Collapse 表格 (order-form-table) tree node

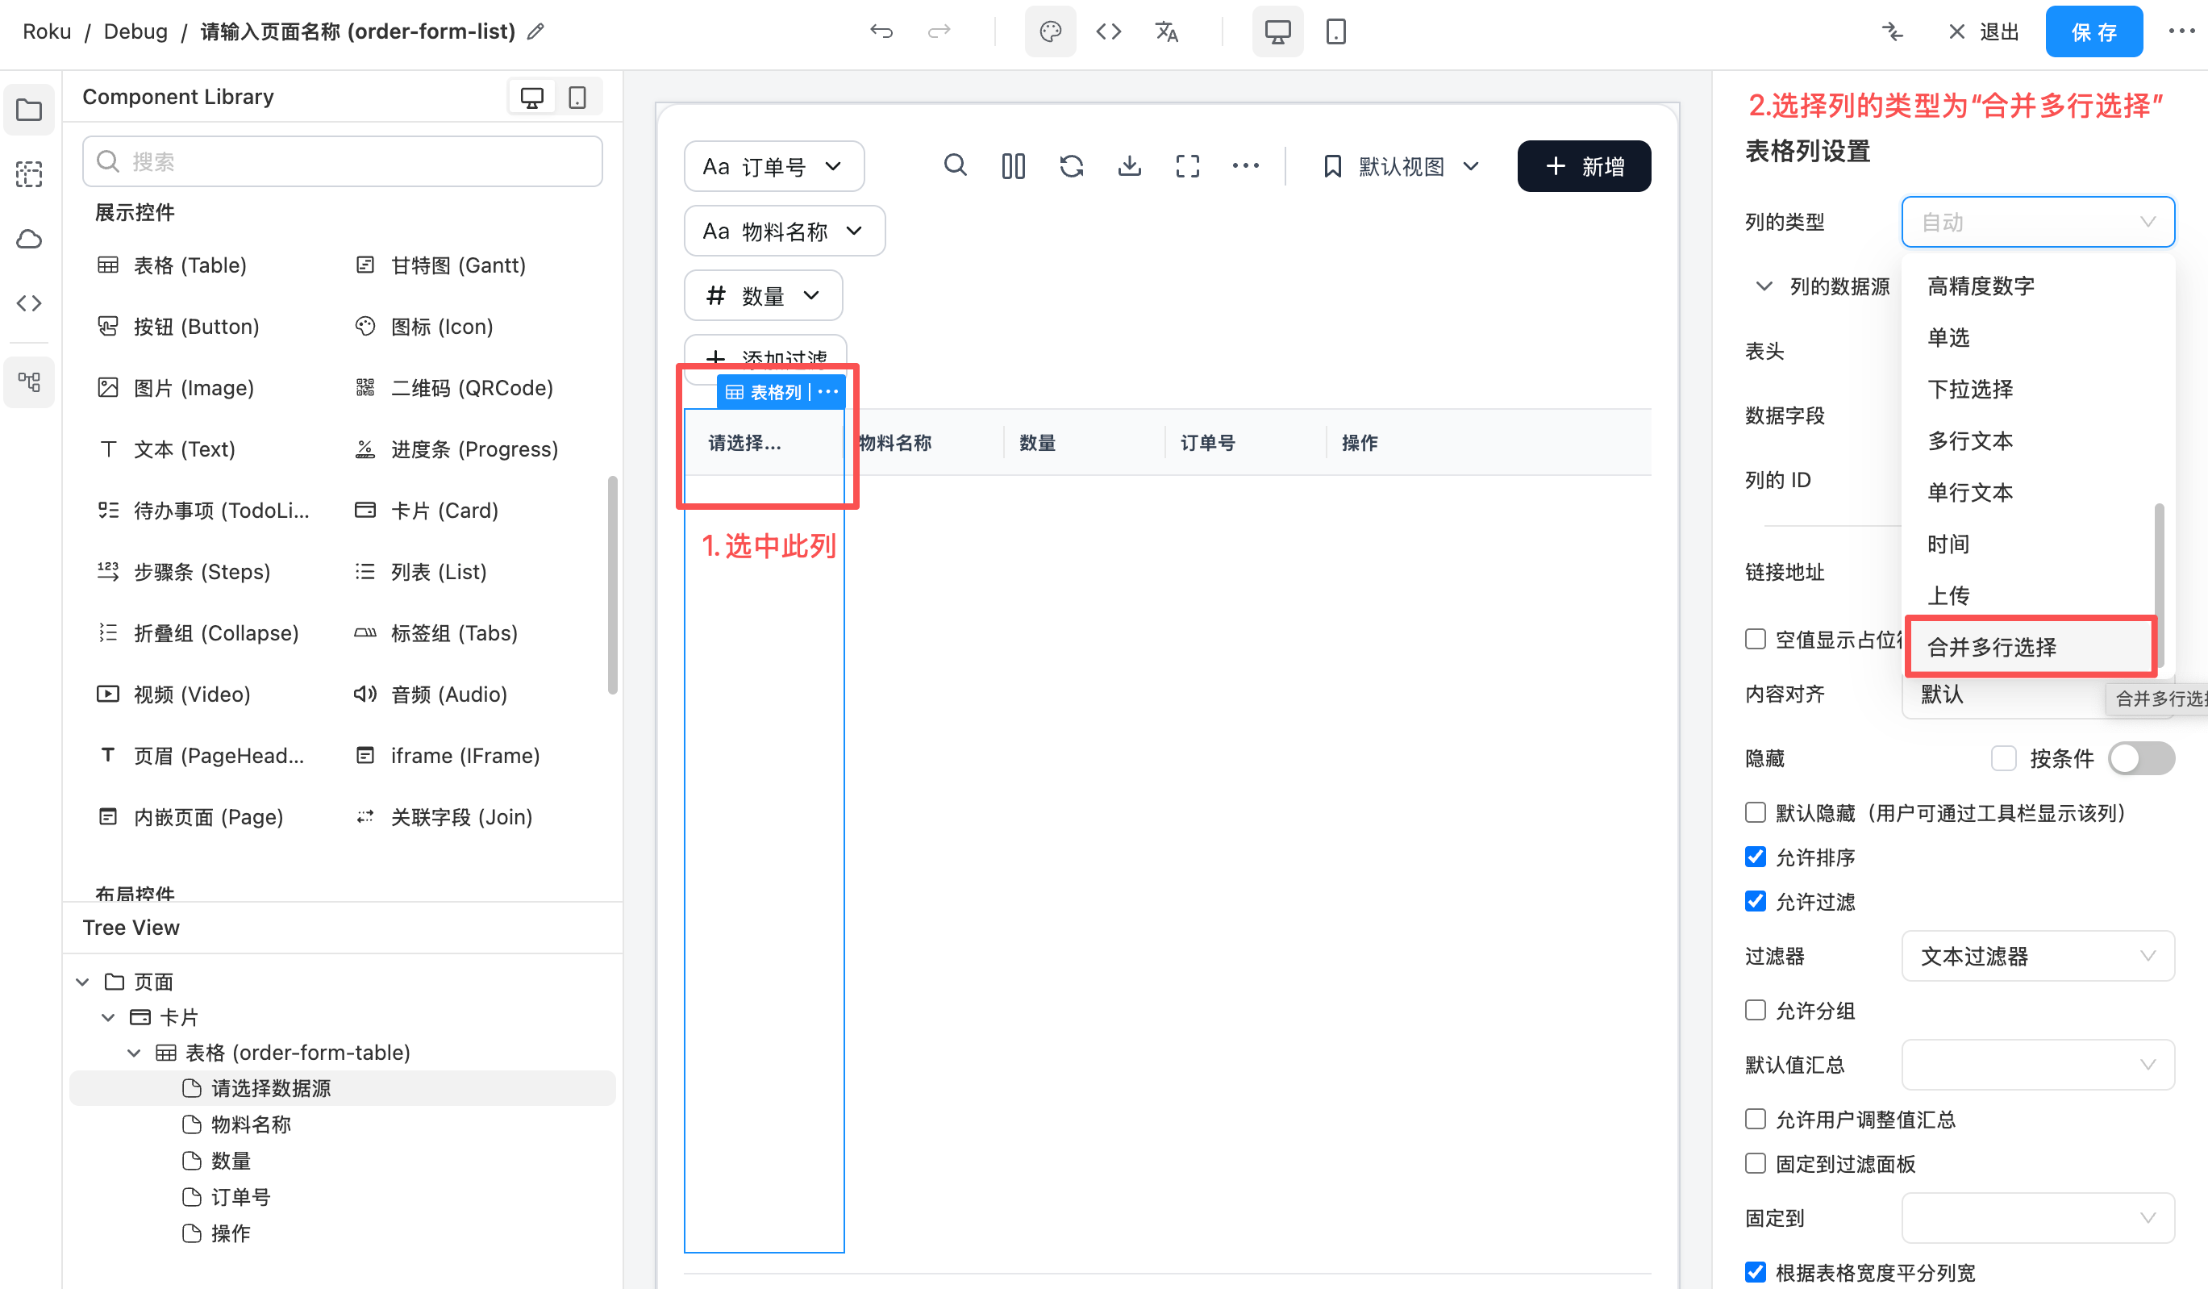(x=134, y=1053)
